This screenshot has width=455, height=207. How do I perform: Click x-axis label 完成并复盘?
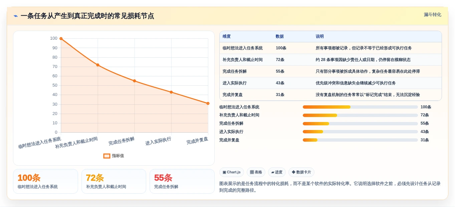tap(197, 141)
